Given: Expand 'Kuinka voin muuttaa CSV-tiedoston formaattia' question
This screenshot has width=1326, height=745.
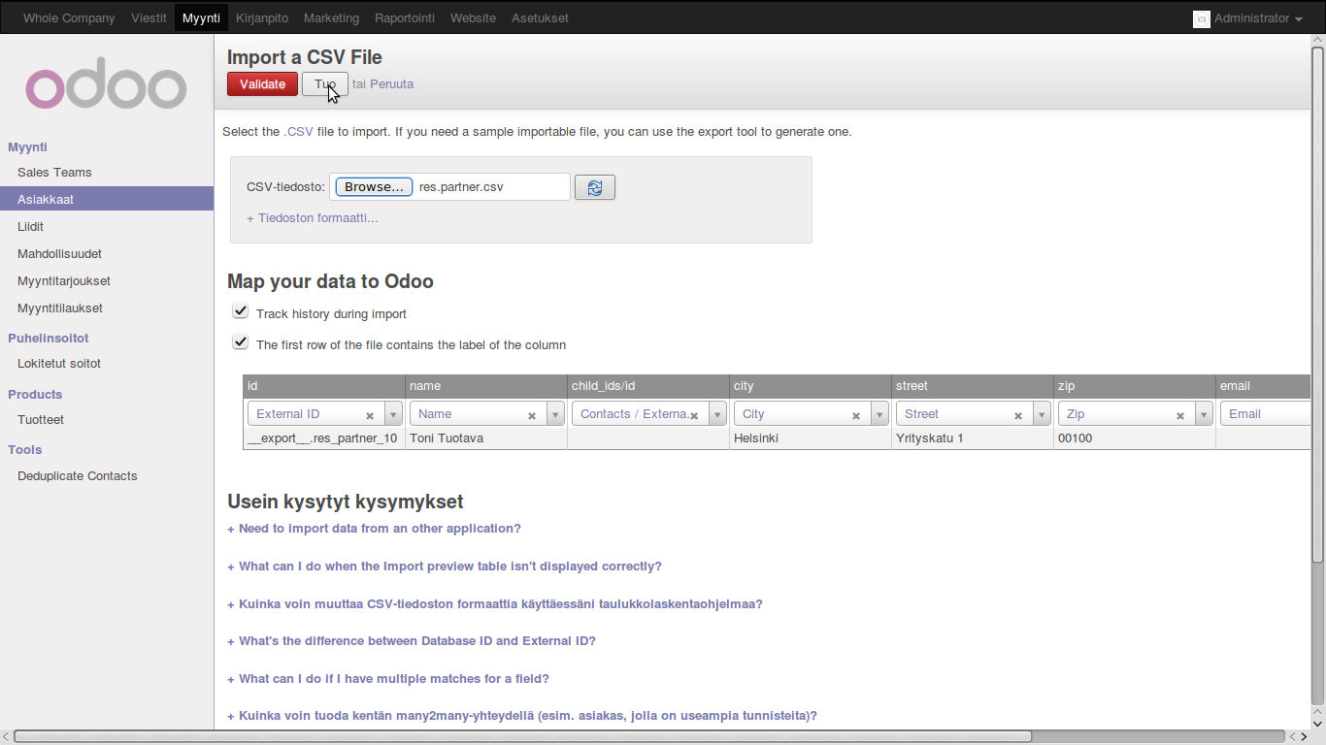Looking at the screenshot, I should coord(495,604).
